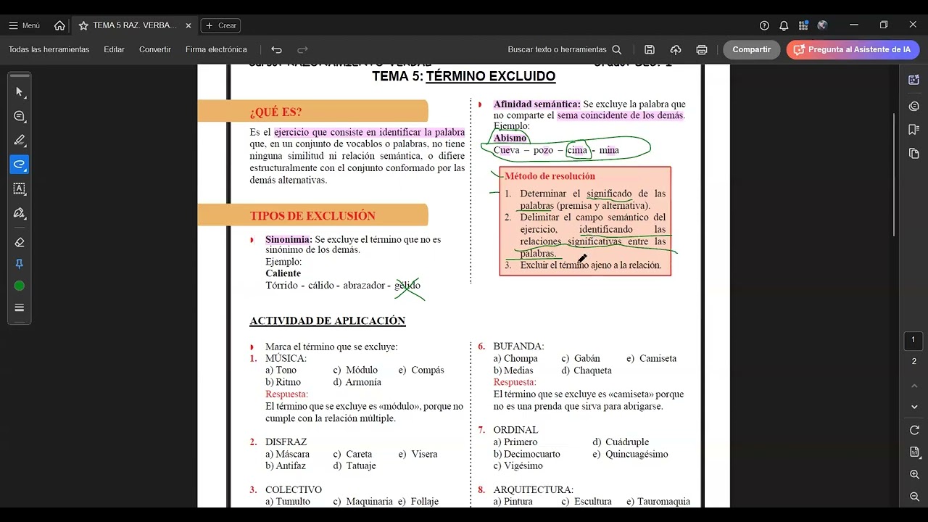Open the green drawing color swatch
This screenshot has height=522, width=928.
pos(20,286)
